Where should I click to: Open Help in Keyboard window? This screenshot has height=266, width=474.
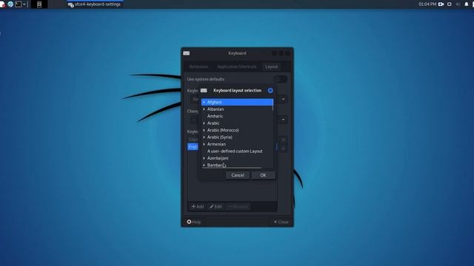click(194, 222)
